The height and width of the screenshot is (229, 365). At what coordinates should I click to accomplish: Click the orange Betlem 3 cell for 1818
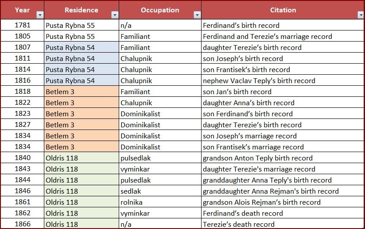click(x=60, y=92)
